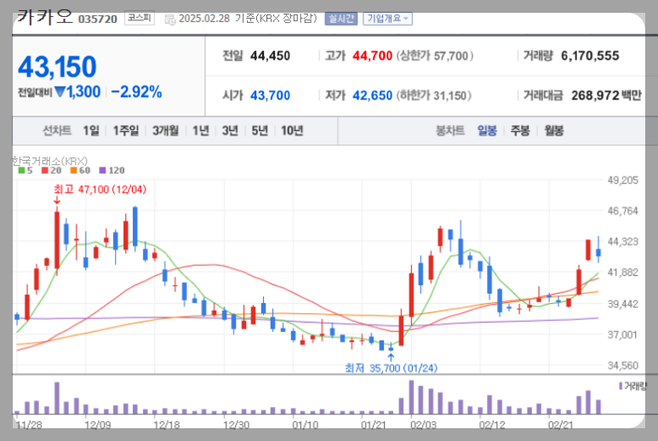Click the 12/18 date axis label

click(x=167, y=425)
